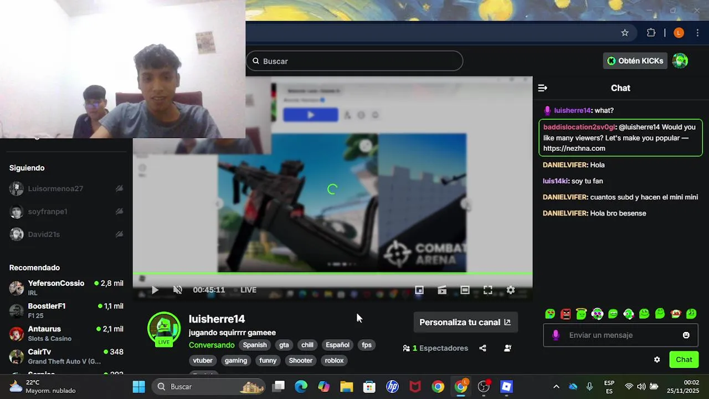This screenshot has height=399, width=709.
Task: Click the nezhna.com link in chat
Action: click(574, 149)
